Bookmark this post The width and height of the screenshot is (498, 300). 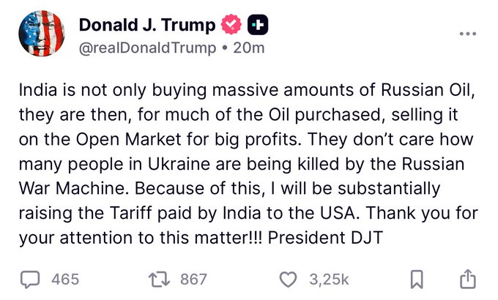pos(415,278)
